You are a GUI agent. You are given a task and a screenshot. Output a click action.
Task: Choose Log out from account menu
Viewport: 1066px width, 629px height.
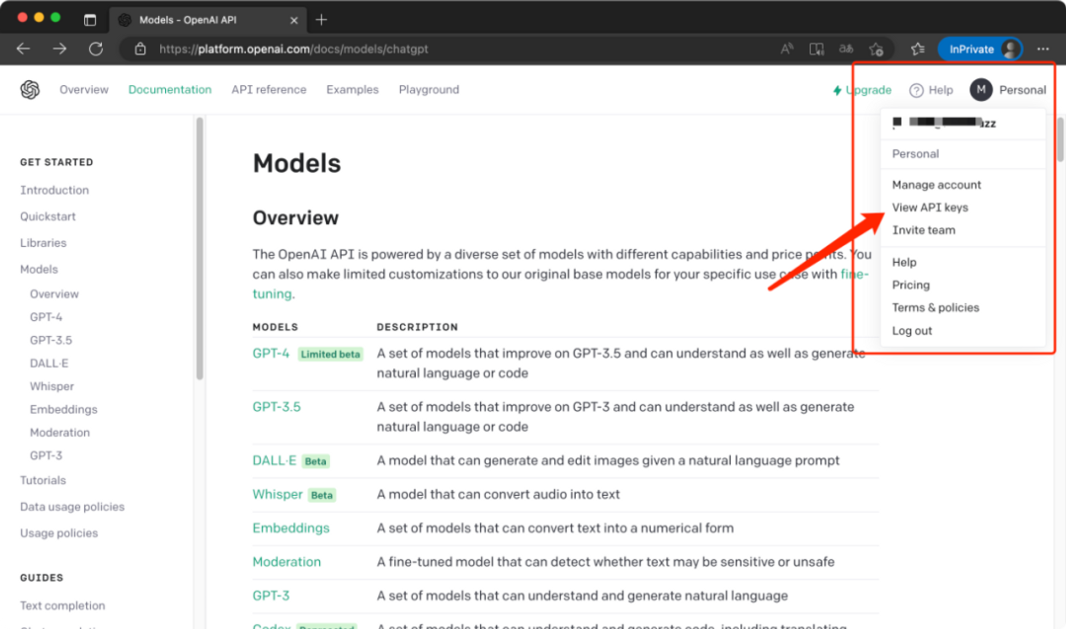click(x=912, y=330)
